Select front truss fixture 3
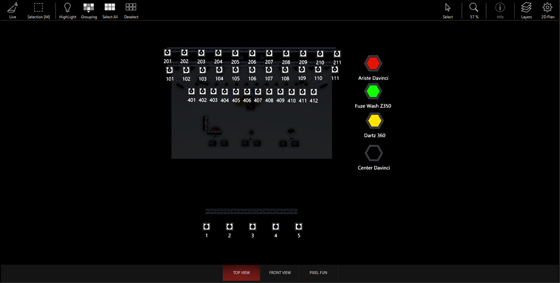The image size is (560, 283). point(253,226)
